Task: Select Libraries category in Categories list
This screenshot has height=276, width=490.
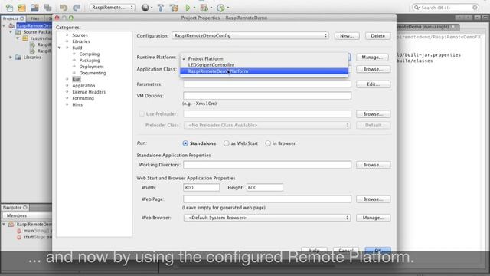Action: 81,41
